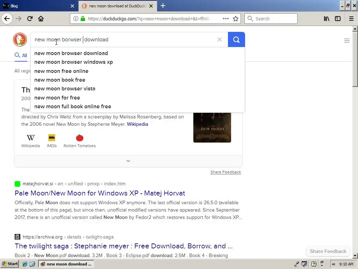Image resolution: width=358 pixels, height=269 pixels.
Task: Choose suggestion new moon free online
Action: point(138,71)
